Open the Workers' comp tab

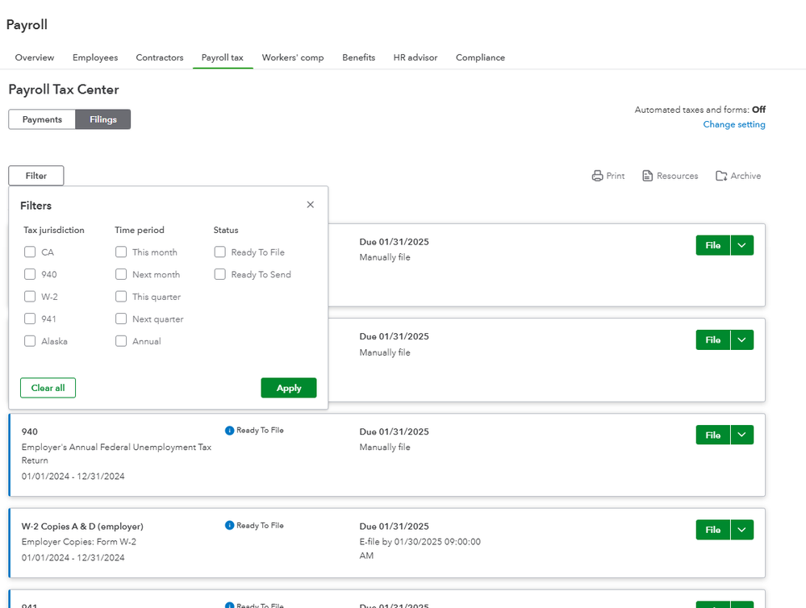click(x=293, y=58)
